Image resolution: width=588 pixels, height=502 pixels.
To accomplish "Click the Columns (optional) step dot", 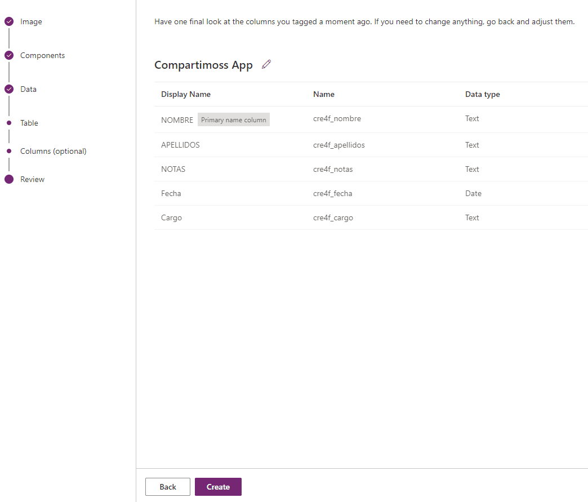I will [9, 151].
